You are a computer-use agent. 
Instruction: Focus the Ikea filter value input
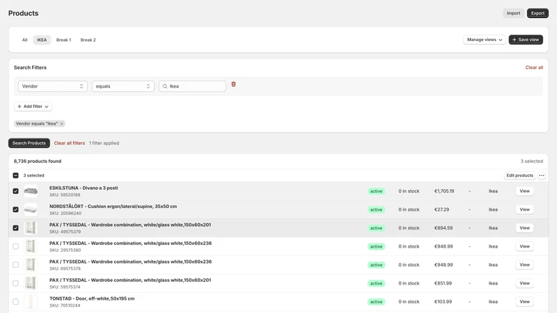pos(192,86)
